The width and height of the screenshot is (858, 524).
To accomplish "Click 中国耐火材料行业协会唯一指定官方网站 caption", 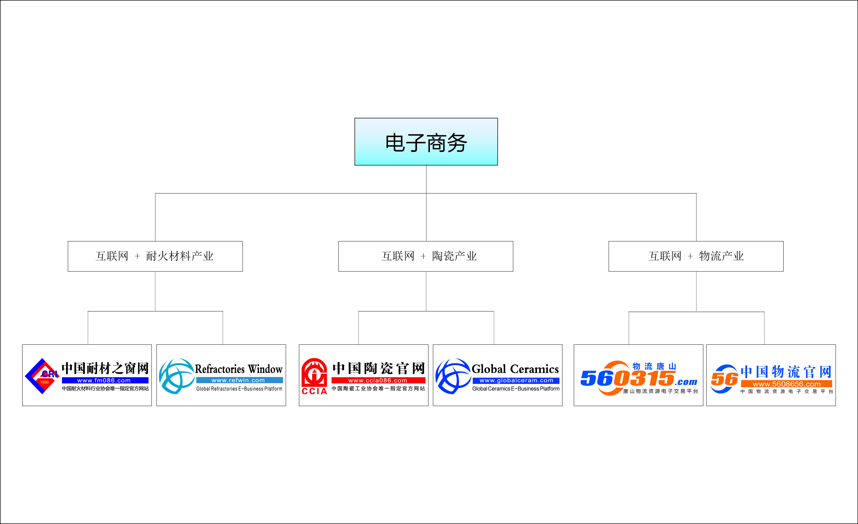I will 105,388.
